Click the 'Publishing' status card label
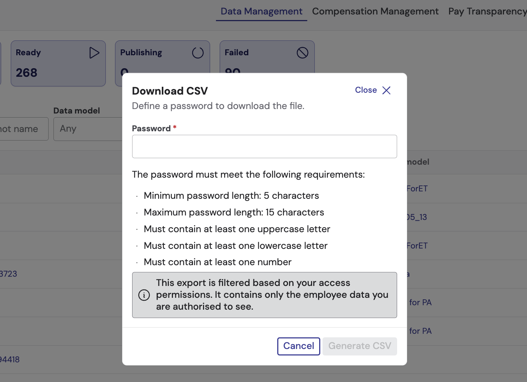 [141, 53]
